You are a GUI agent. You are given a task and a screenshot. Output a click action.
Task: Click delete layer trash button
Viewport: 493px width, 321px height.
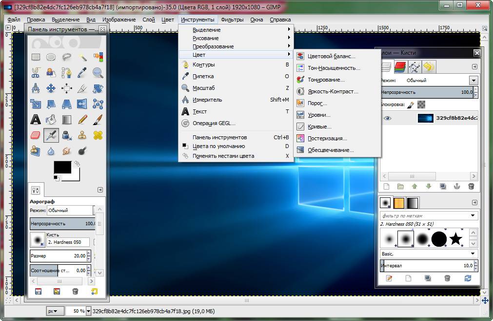[471, 187]
